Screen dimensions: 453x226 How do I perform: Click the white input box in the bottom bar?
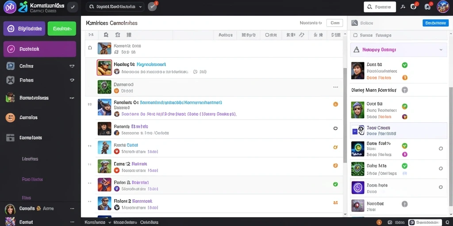point(425,222)
